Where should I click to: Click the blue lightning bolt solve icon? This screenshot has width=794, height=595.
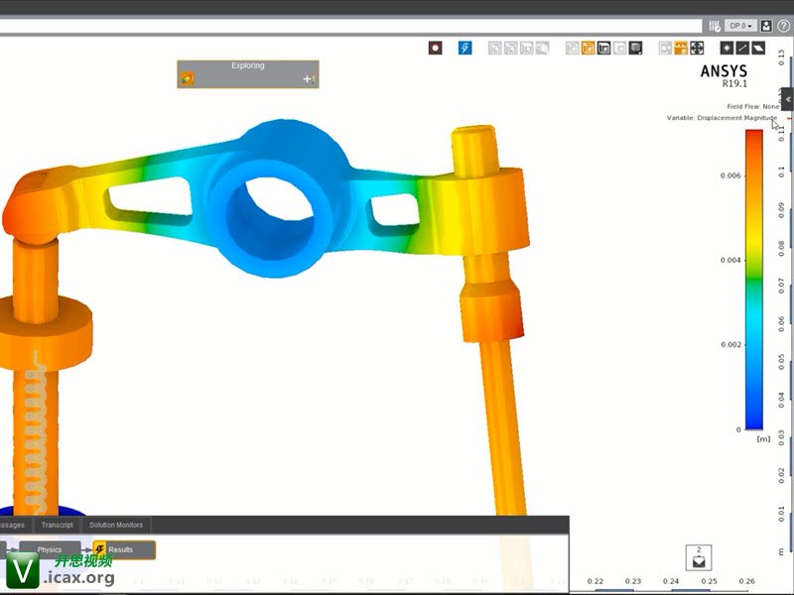[464, 48]
